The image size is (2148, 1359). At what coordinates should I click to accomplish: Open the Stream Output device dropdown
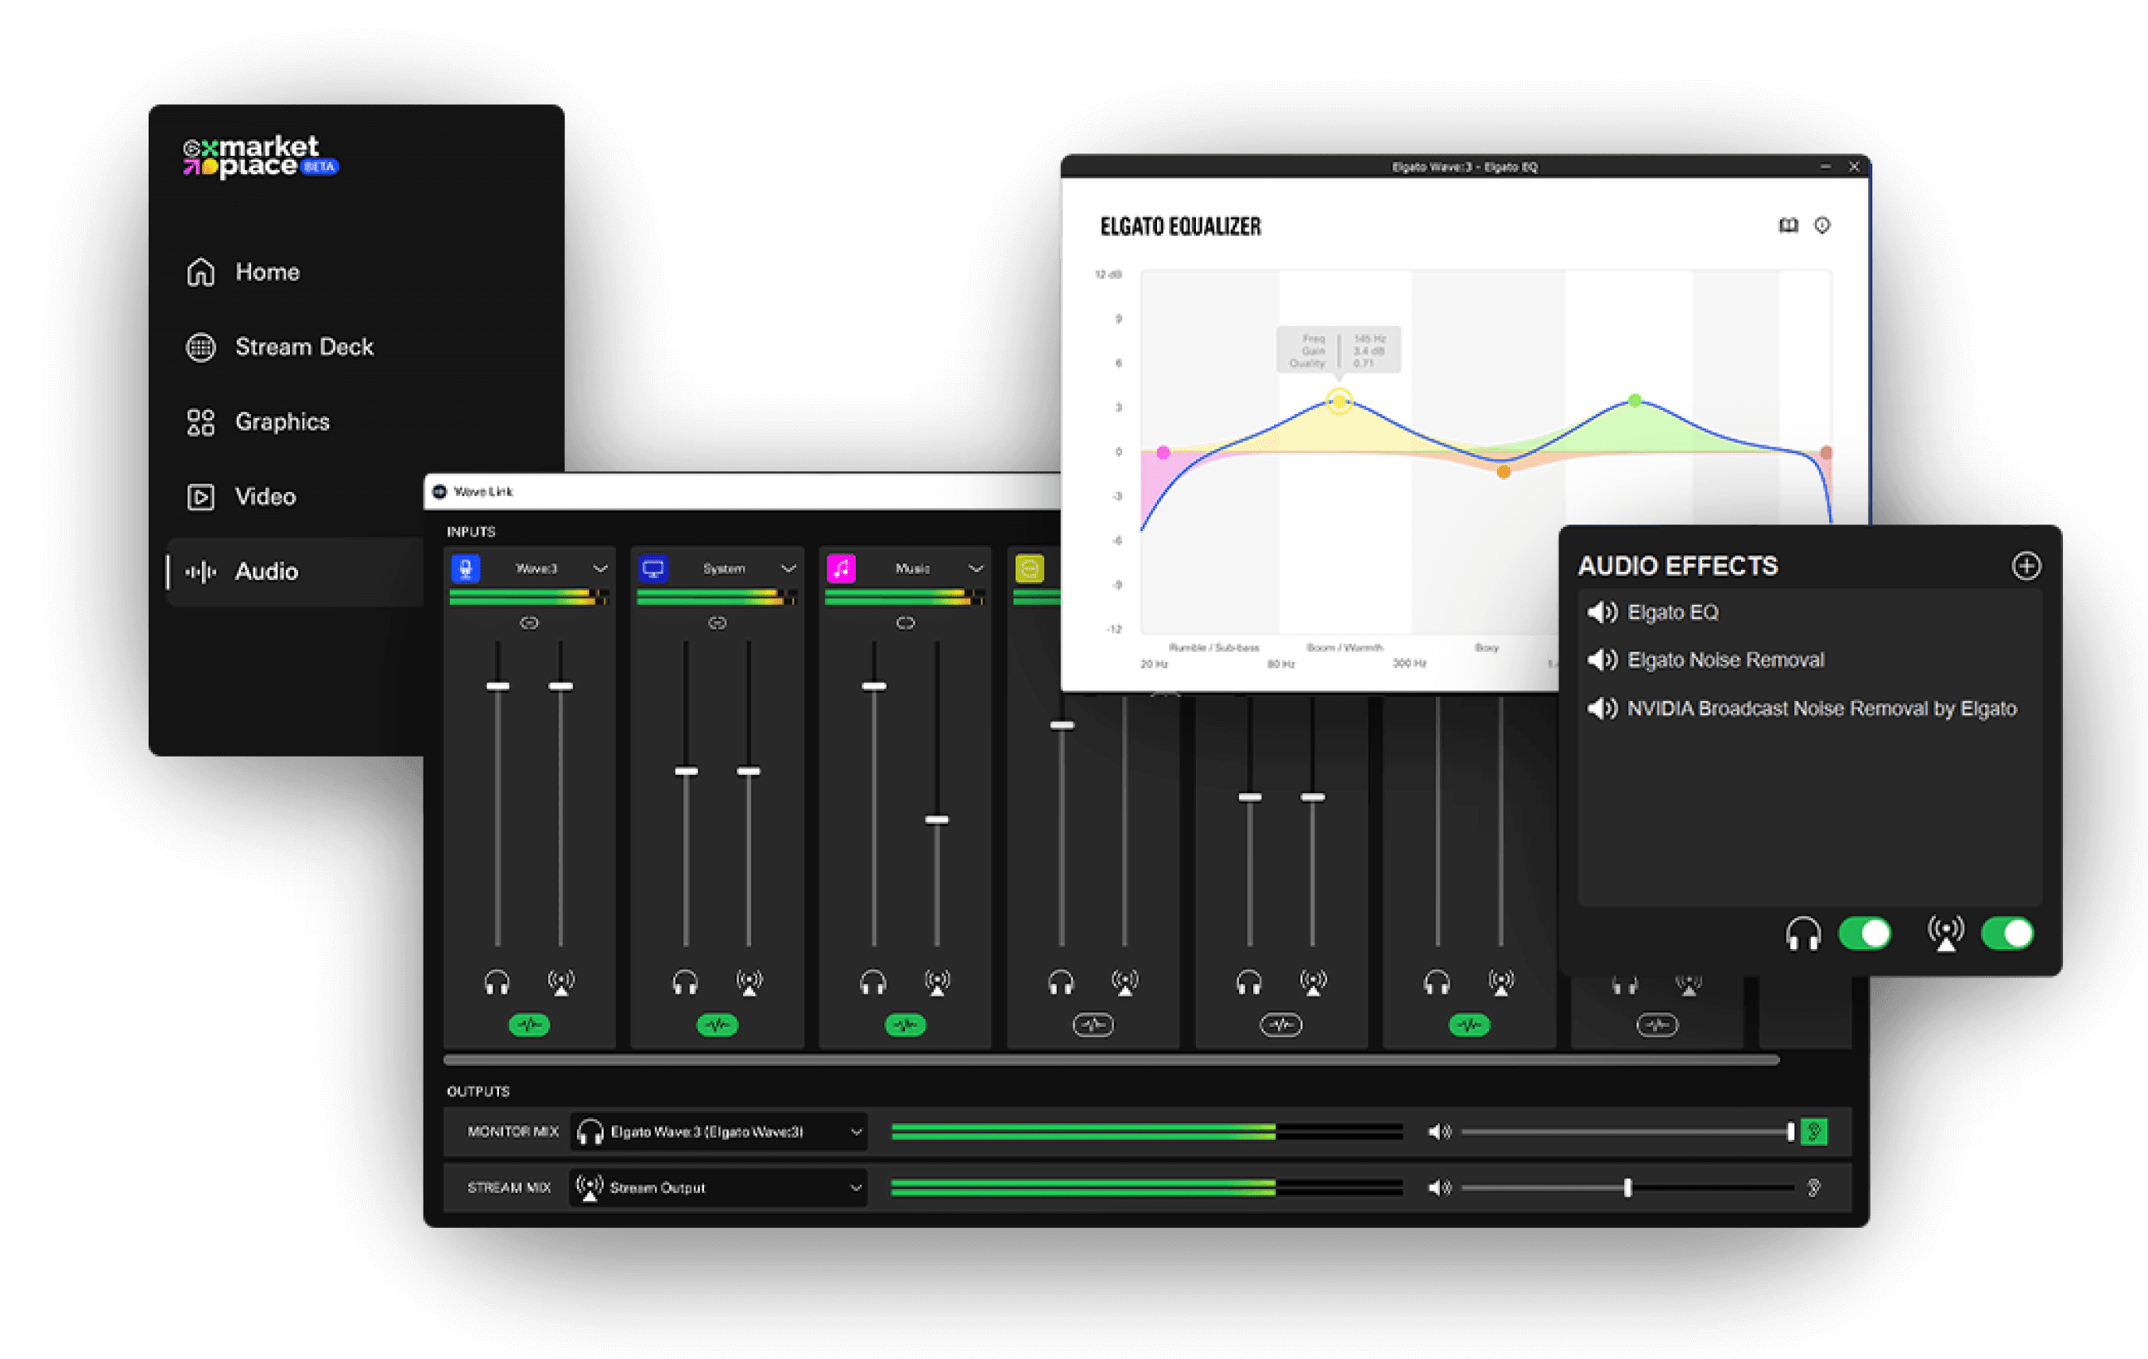[855, 1187]
